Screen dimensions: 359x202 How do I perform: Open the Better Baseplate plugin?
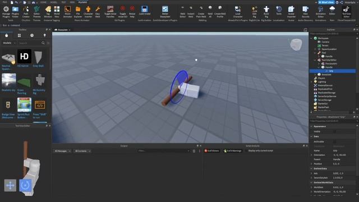[x=165, y=12]
